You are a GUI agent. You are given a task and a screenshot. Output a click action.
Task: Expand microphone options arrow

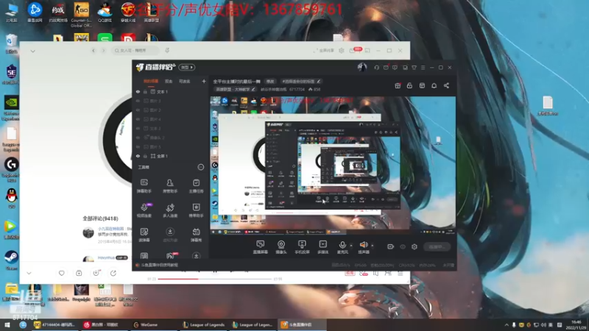pyautogui.click(x=351, y=246)
